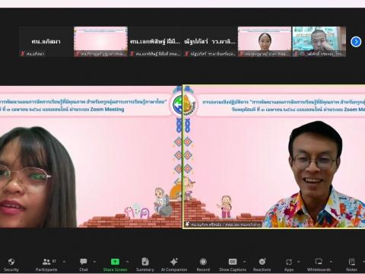
Task: Select the first participant tile with name only
Action: click(46, 42)
